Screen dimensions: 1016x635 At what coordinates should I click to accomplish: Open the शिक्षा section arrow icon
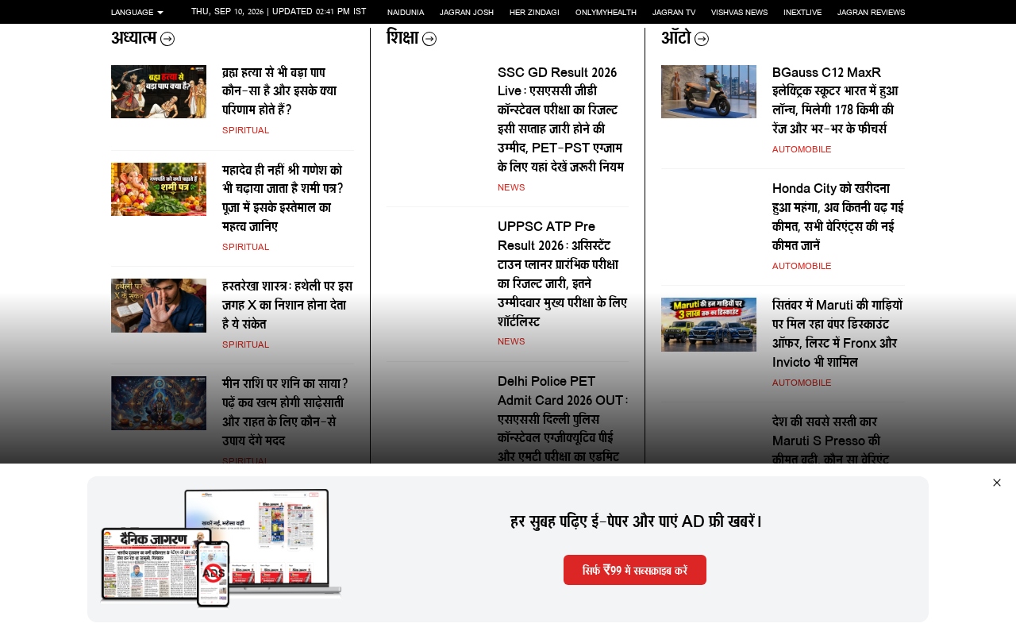click(x=429, y=39)
